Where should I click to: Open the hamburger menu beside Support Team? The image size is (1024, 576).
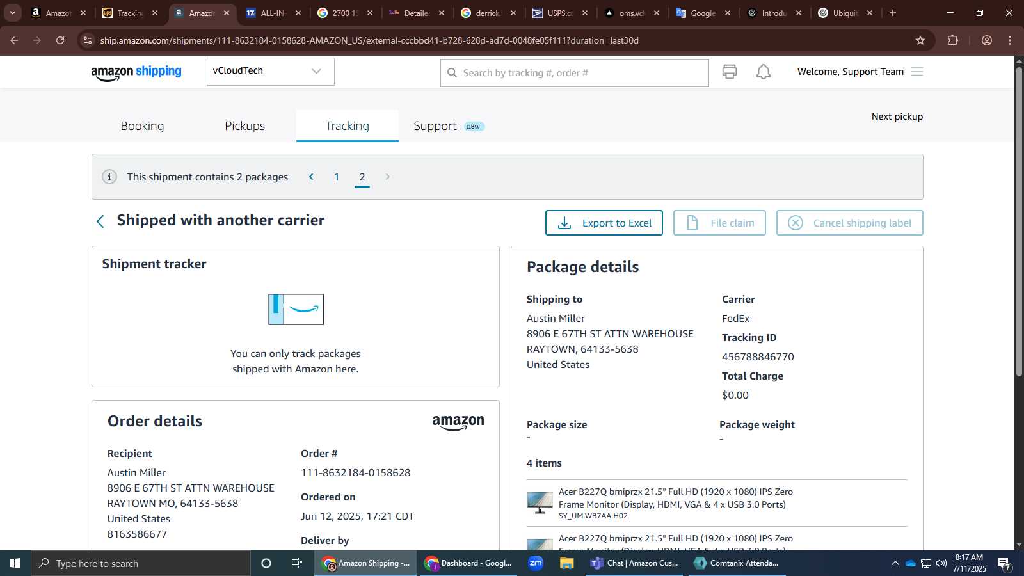(917, 72)
